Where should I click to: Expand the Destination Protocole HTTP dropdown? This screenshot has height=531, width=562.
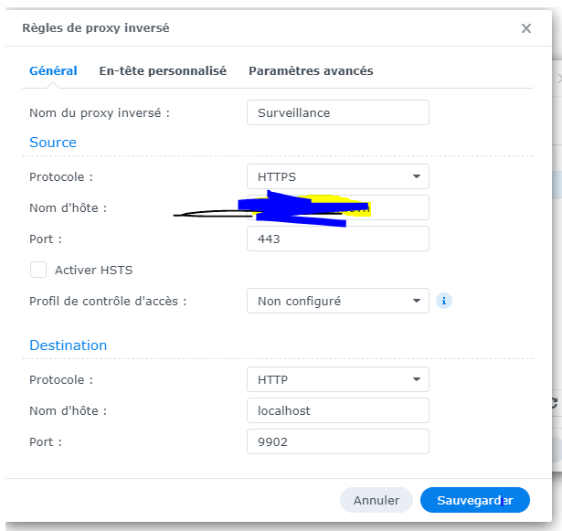337,379
